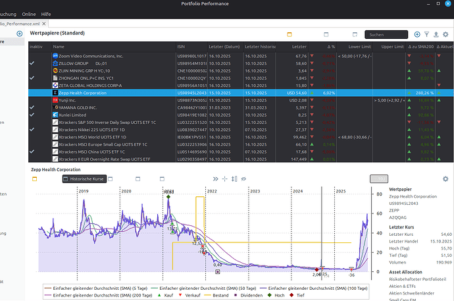
Task: Toggle inaktiv checkmark for Xtrackers Nikkei 225
Action: point(32,129)
